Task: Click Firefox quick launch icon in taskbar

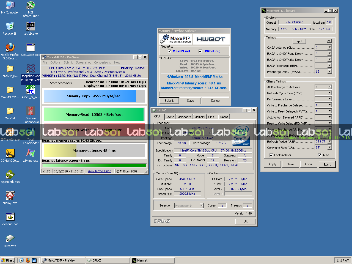Action: coord(28,260)
